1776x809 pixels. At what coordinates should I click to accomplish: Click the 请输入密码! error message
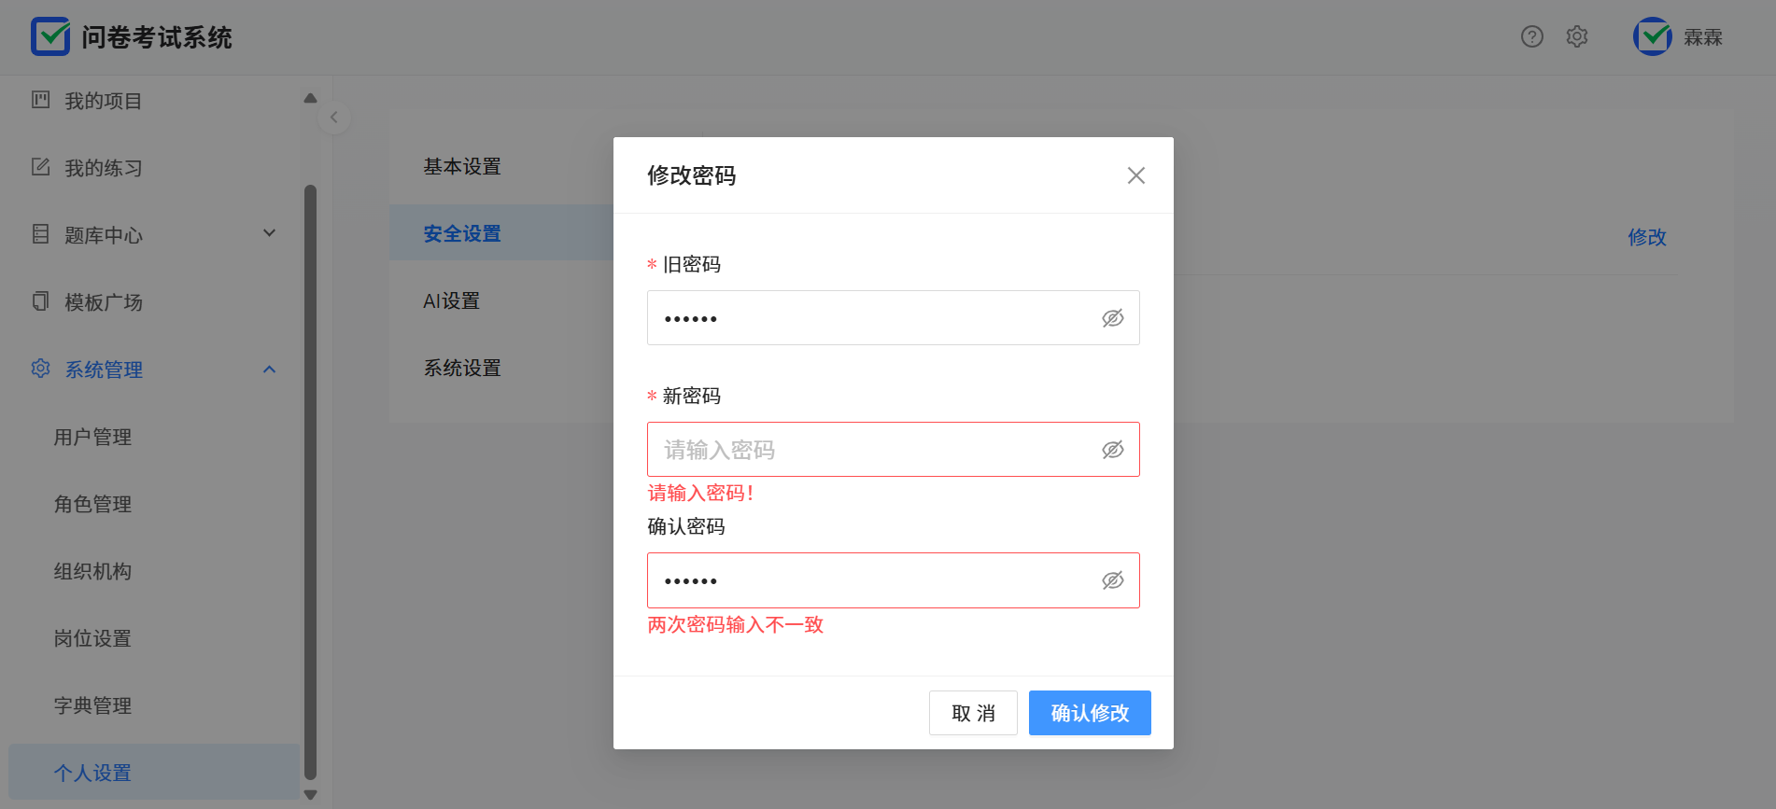pos(700,493)
